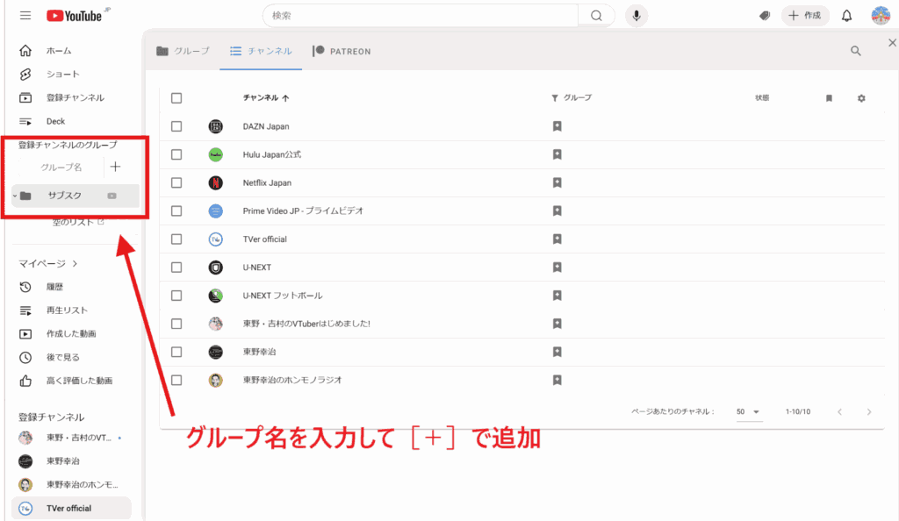Expand マイページ section
This screenshot has width=899, height=521.
tap(47, 263)
